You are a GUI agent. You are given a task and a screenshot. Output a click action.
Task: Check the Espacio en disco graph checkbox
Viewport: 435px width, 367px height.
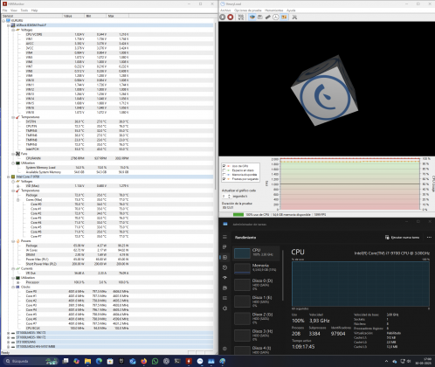point(224,170)
